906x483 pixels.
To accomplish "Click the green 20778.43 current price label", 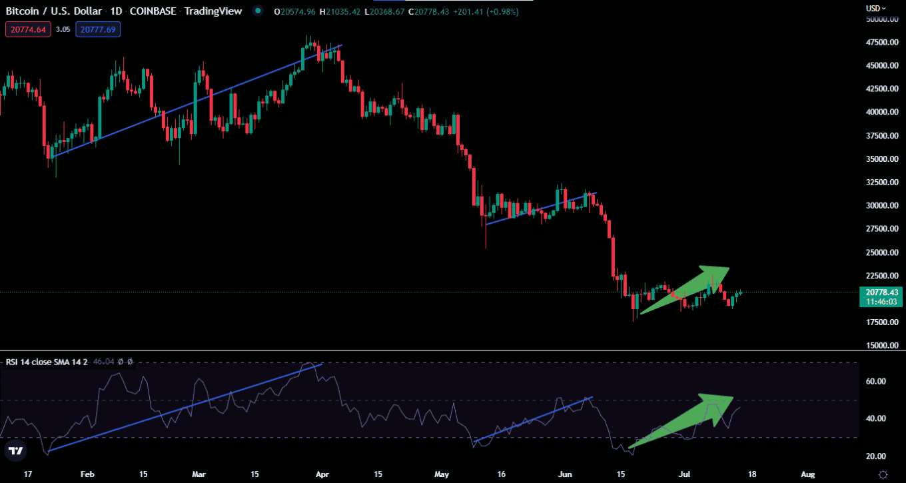I will coord(881,292).
